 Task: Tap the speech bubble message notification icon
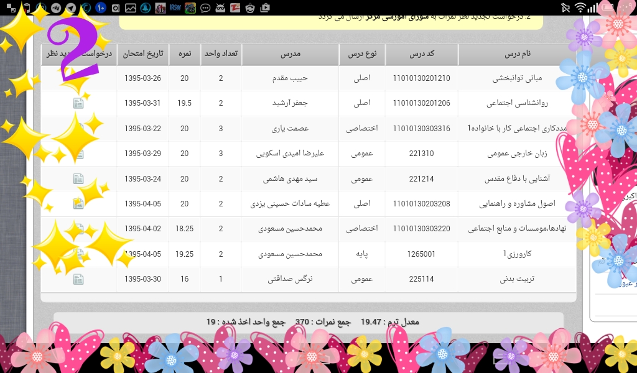coord(205,7)
